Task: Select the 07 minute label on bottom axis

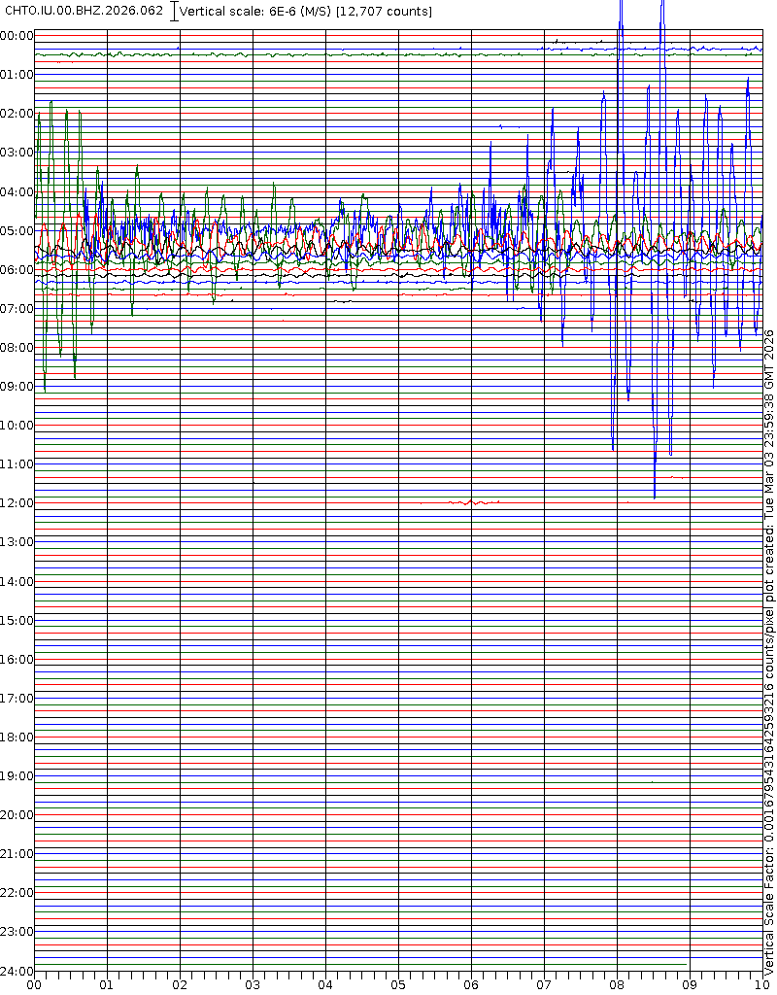Action: coord(544,985)
